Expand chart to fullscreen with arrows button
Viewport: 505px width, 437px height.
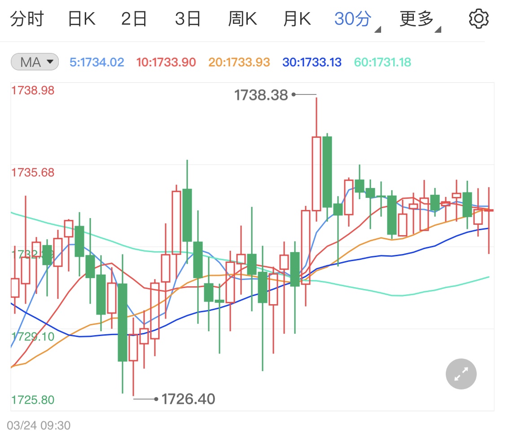pyautogui.click(x=461, y=374)
